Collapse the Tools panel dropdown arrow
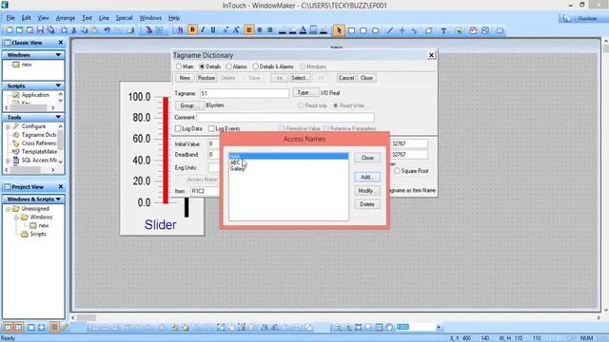The image size is (609, 342). pos(58,117)
